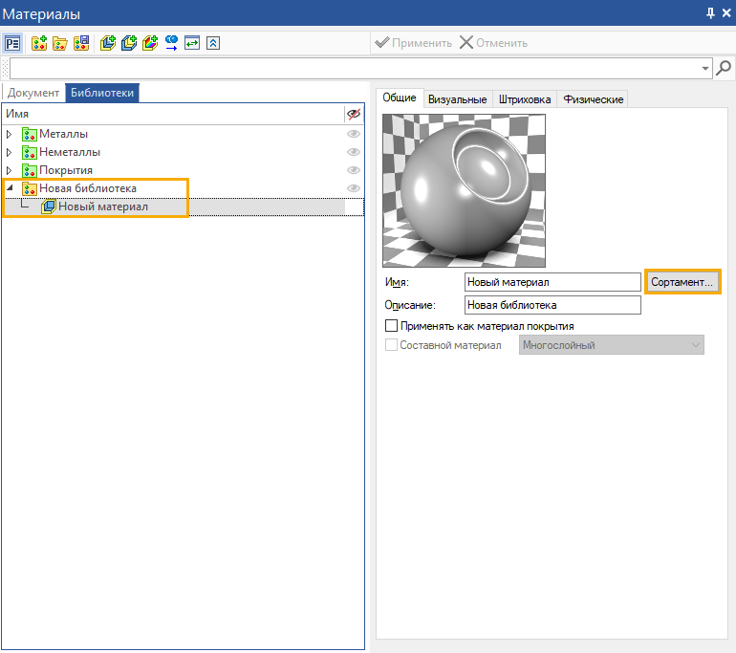
Task: Toggle visibility eye for Металлы library
Action: point(354,134)
